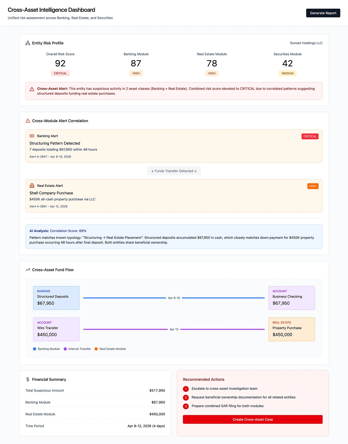Expand the Funds Transfer Detected connector
The height and width of the screenshot is (444, 348).
(173, 171)
